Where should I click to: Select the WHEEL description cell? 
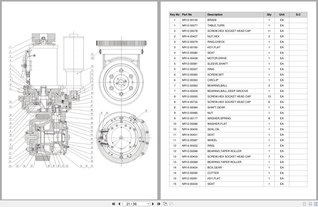click(234, 140)
